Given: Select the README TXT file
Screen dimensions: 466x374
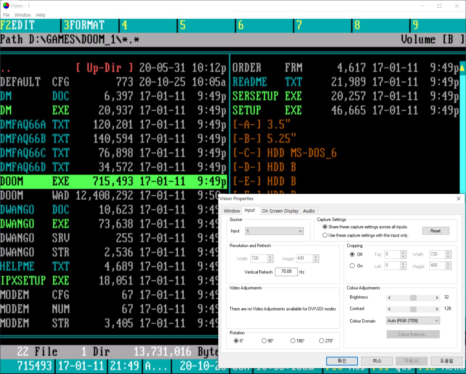Looking at the screenshot, I should 346,82.
